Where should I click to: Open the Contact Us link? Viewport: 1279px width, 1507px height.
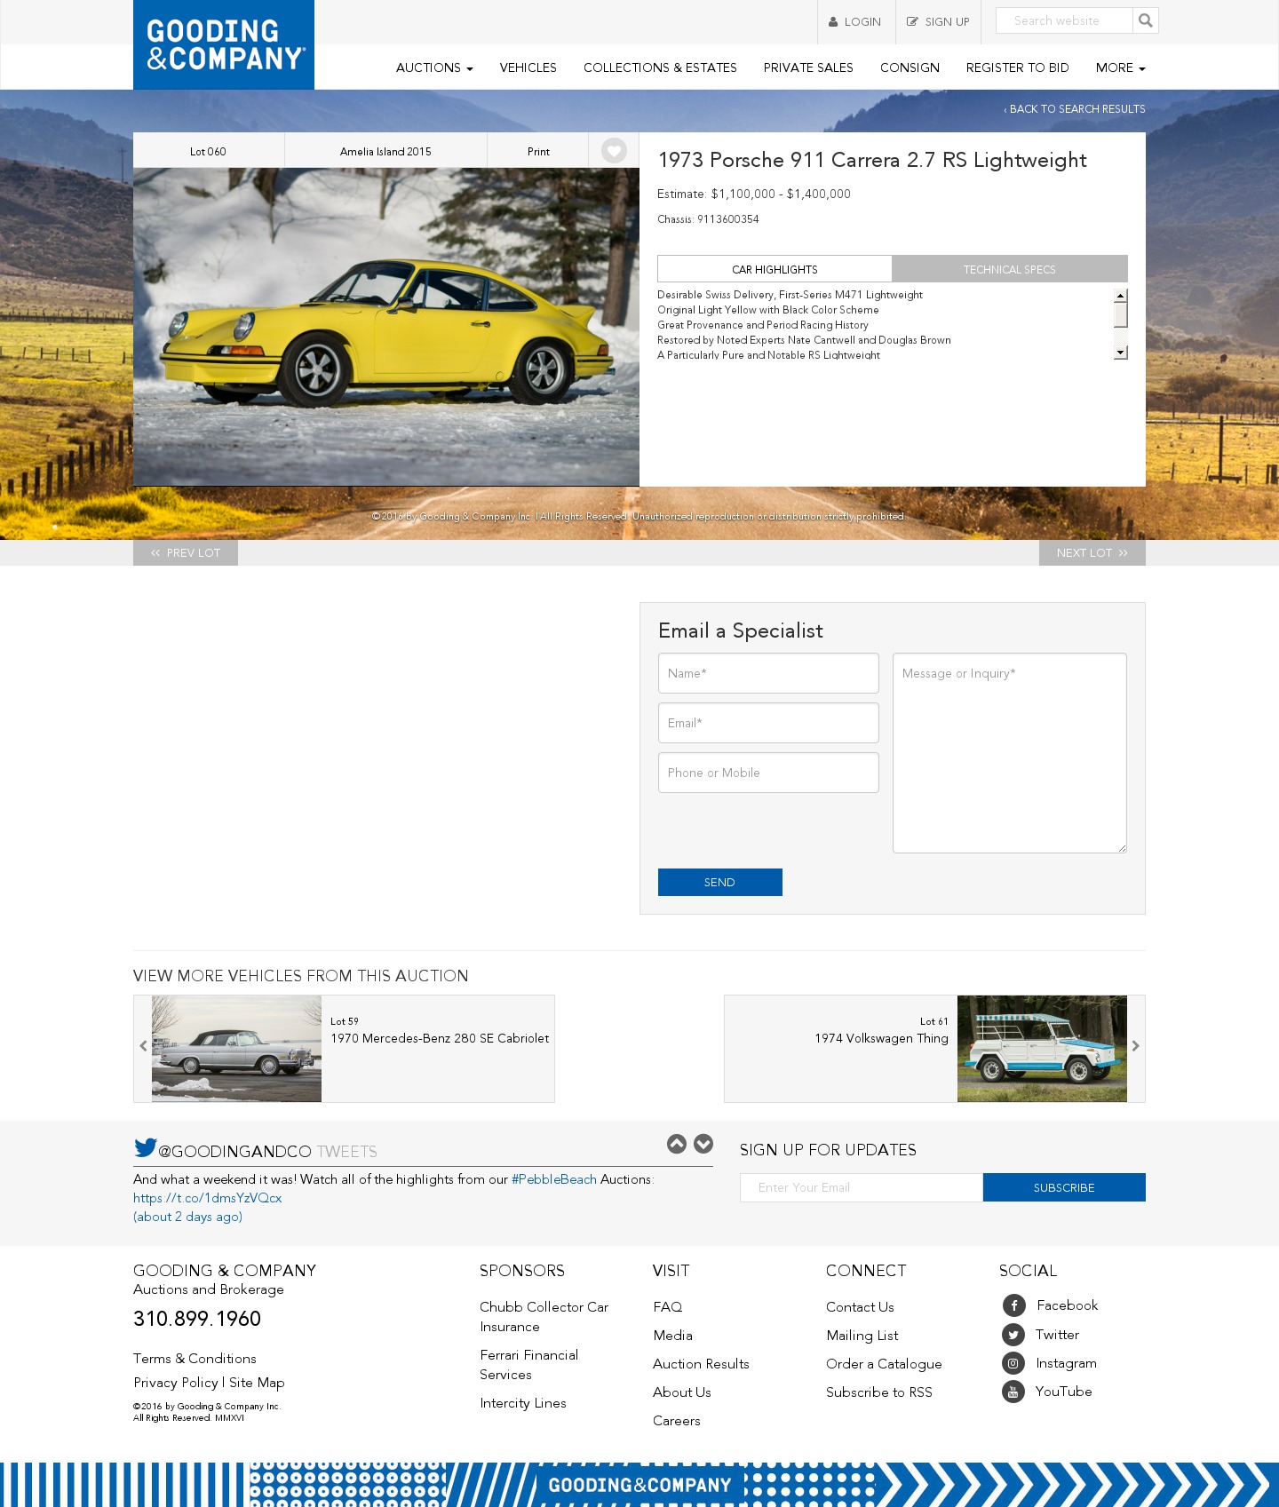860,1307
